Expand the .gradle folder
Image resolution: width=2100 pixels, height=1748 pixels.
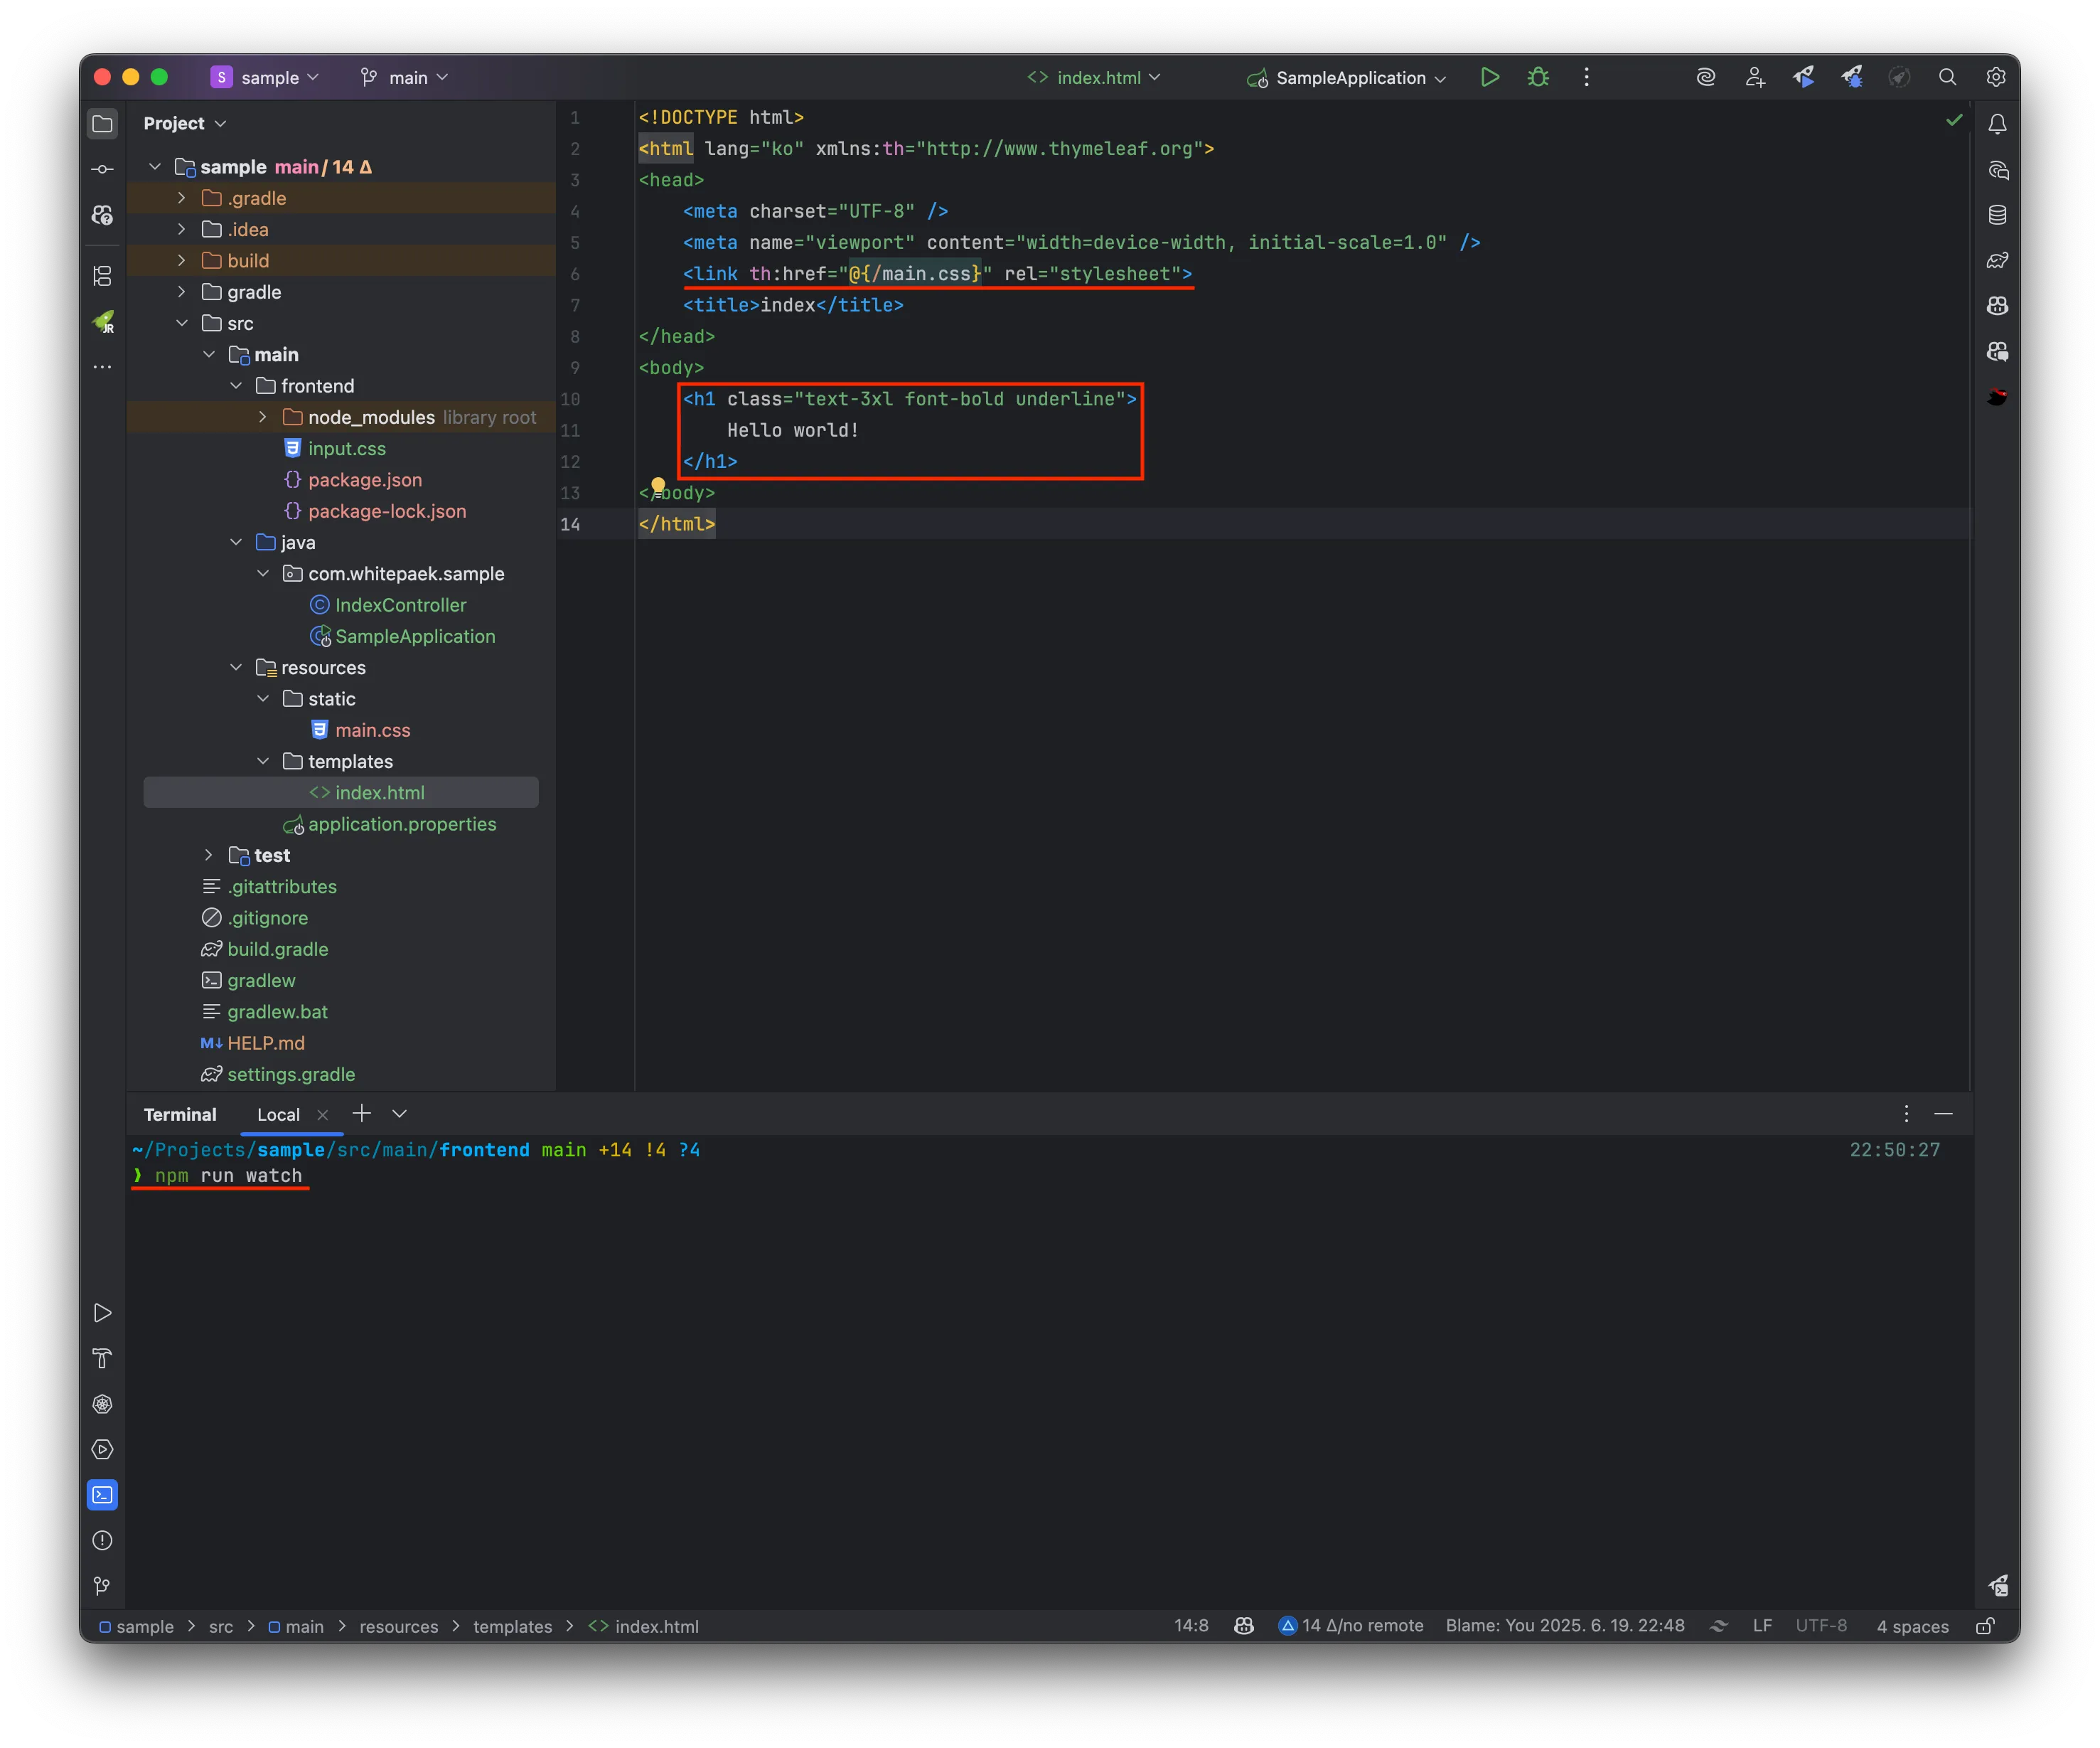[181, 198]
